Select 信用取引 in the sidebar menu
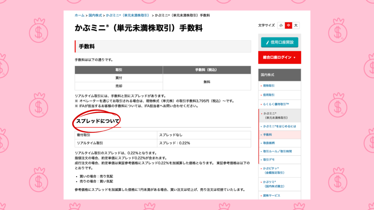 tap(269, 95)
